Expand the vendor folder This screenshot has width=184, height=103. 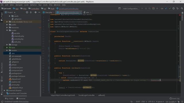[x=7, y=50]
